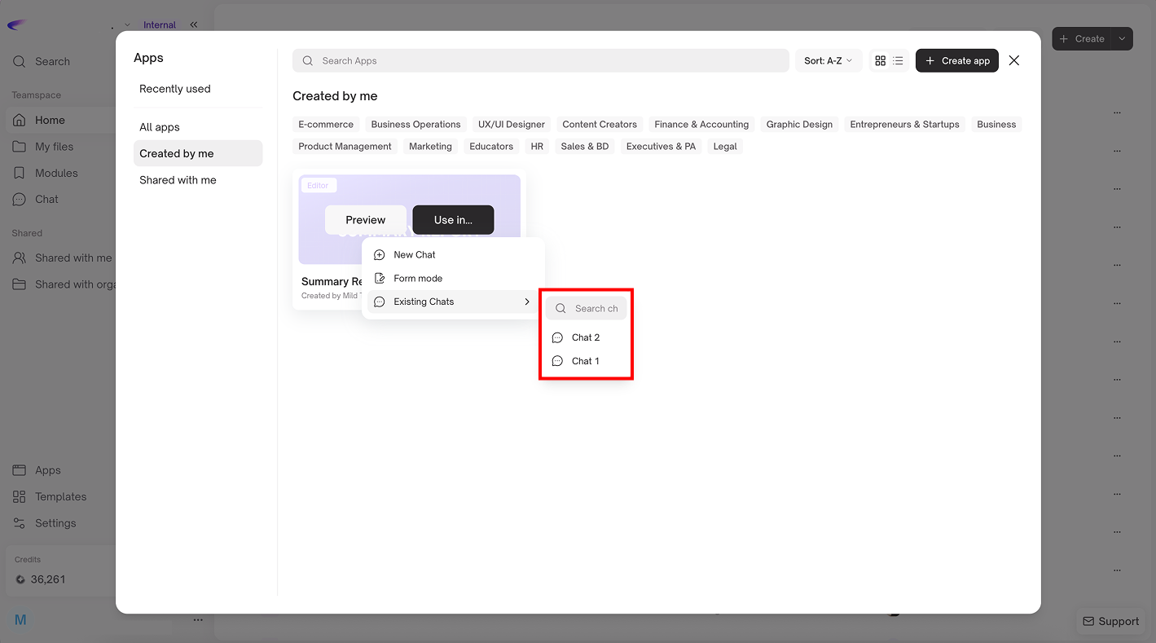1156x643 pixels.
Task: Select Chat 1 in the submenu
Action: click(x=585, y=361)
